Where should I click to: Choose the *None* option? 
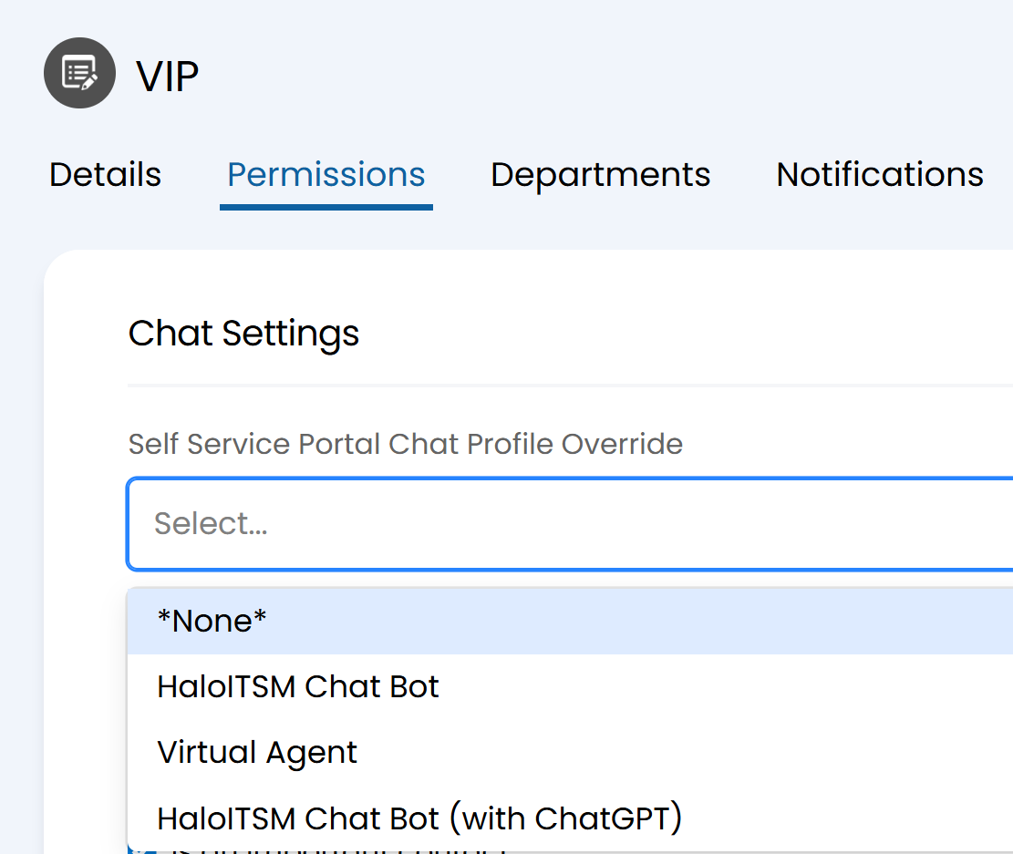click(212, 621)
